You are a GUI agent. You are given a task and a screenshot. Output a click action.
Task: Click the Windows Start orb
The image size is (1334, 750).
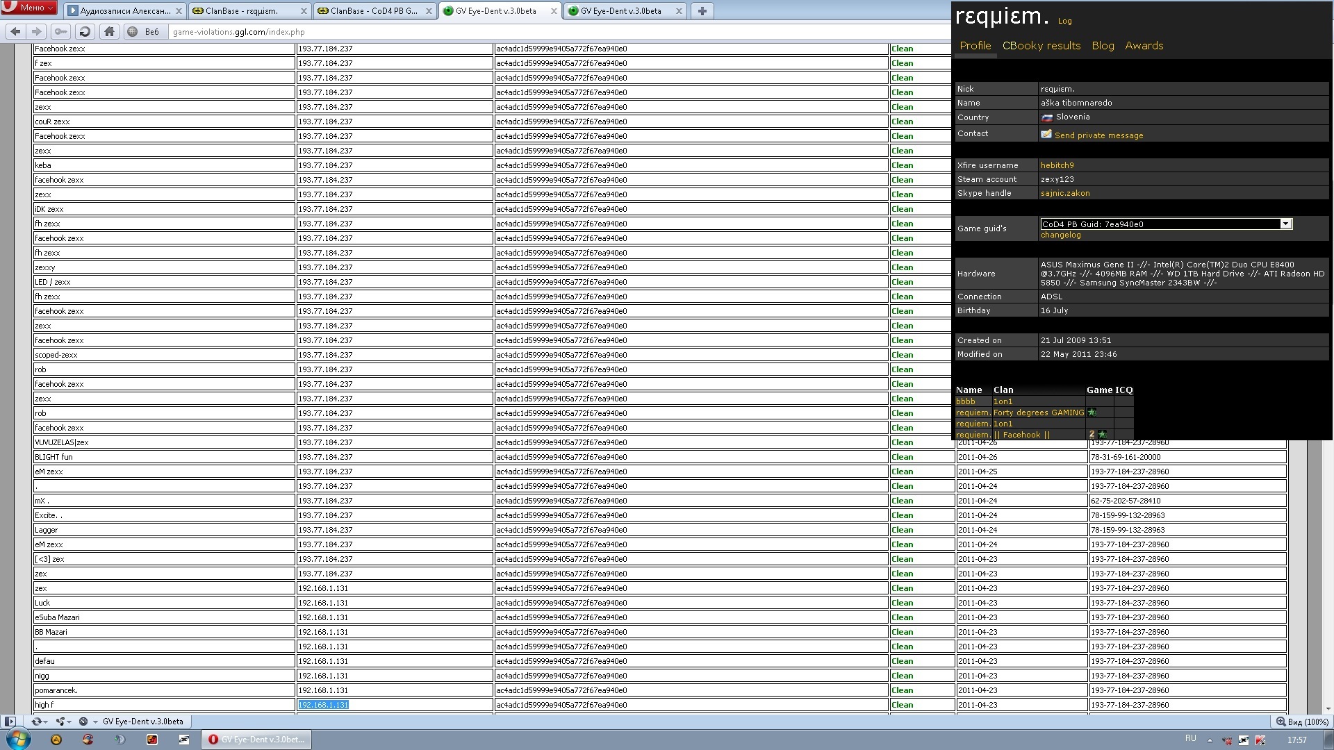click(18, 739)
